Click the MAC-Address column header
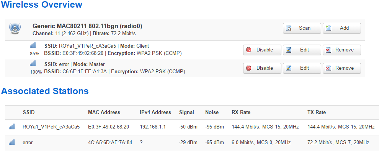 click(x=104, y=112)
